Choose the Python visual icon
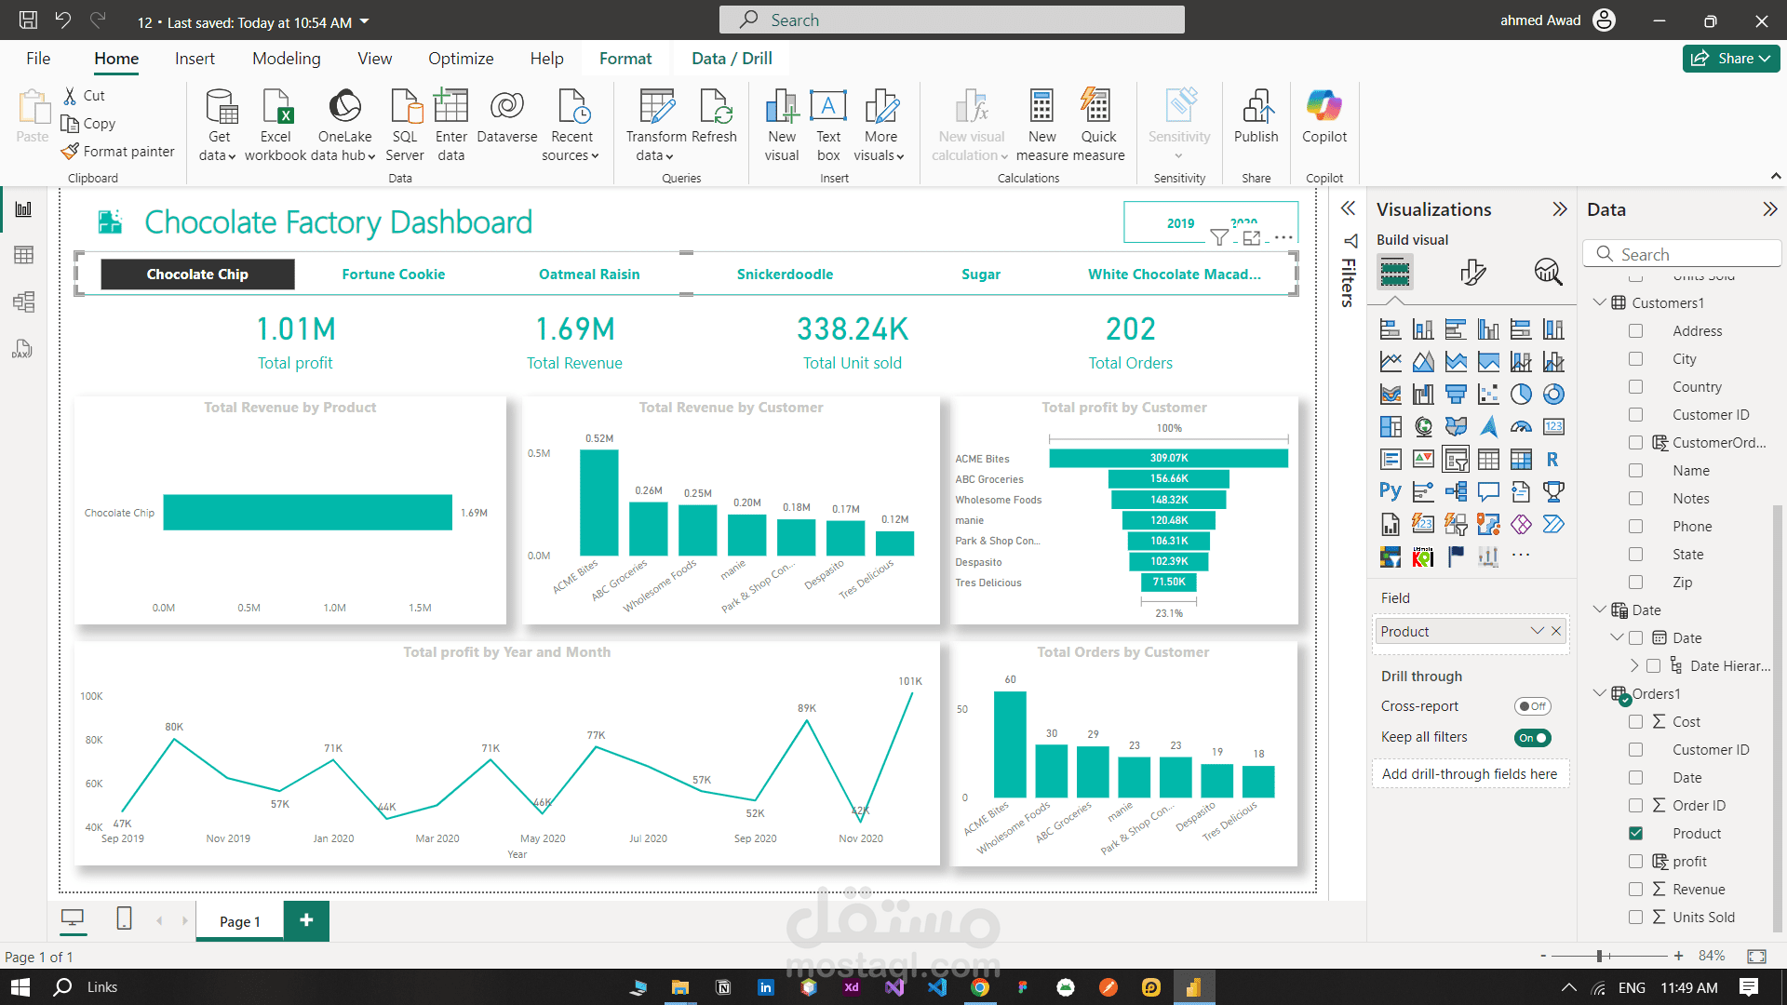The height and width of the screenshot is (1005, 1787). 1391,491
